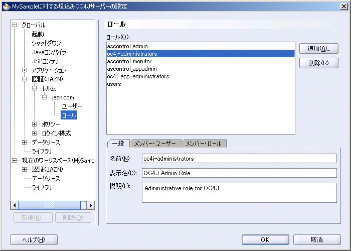Collapse the global 認証(JAZN) node

24,79
